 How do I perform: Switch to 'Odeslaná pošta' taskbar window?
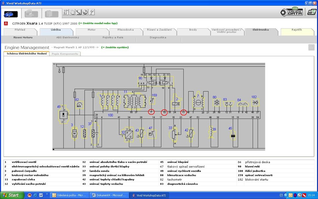pos(69,195)
